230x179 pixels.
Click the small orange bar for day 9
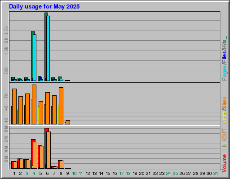click(x=68, y=122)
